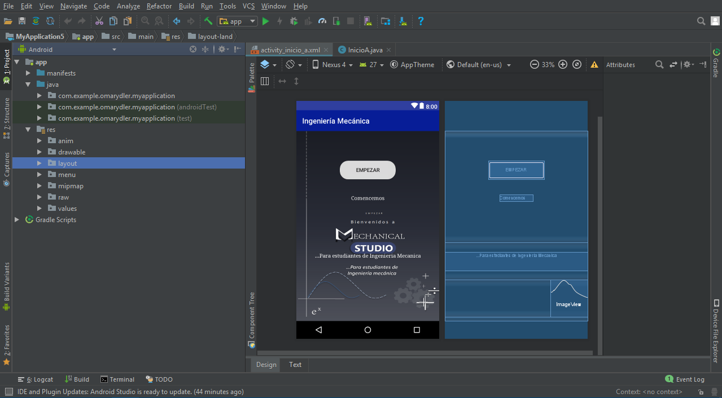Viewport: 722px width, 398px height.
Task: Open the AVD Manager icon
Action: coord(367,21)
